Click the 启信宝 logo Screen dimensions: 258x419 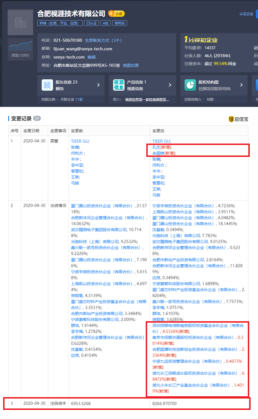(x=238, y=119)
